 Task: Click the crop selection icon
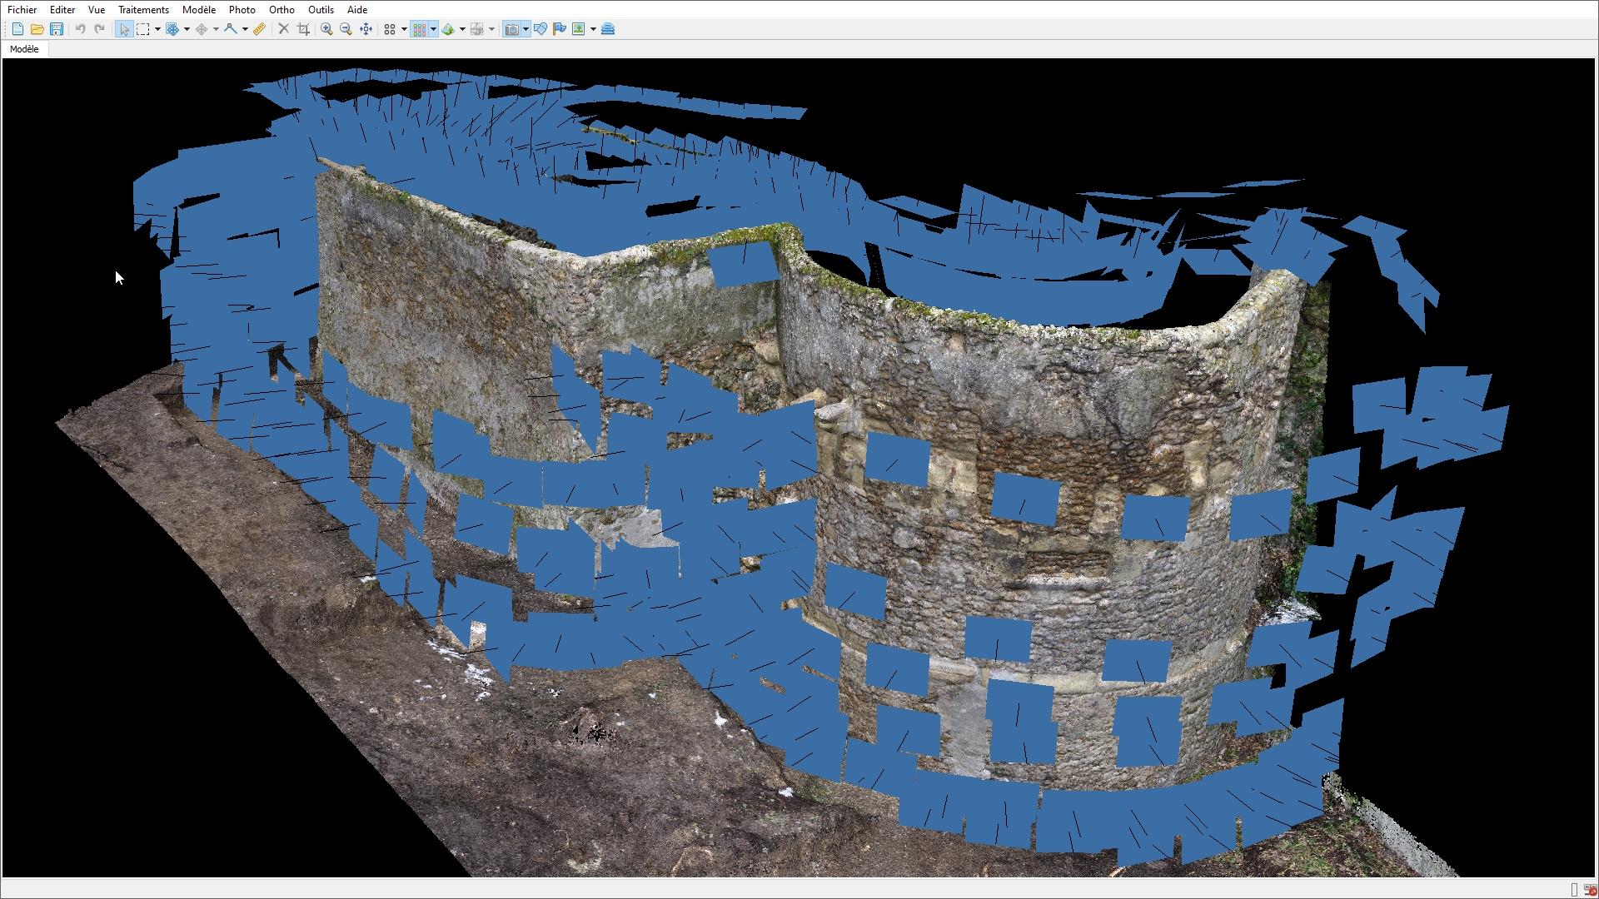click(x=303, y=29)
